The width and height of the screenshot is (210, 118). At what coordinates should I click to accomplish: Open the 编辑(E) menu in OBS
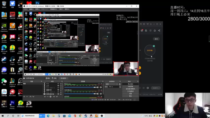pyautogui.click(x=31, y=9)
